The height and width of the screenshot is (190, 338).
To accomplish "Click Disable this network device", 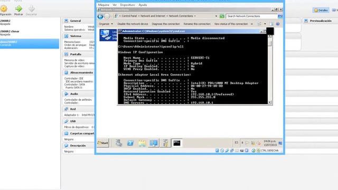I will click(x=133, y=24).
